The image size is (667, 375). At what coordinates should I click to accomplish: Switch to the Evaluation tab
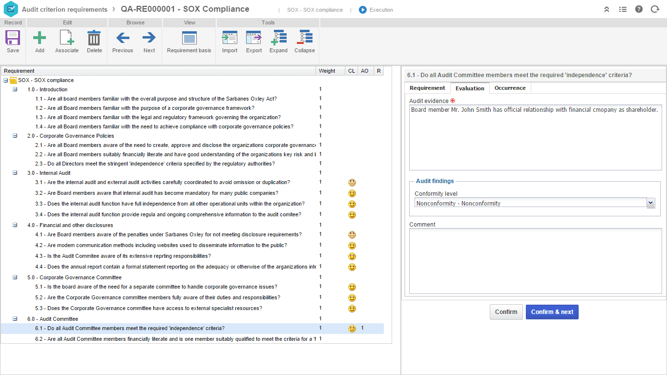[x=470, y=88]
